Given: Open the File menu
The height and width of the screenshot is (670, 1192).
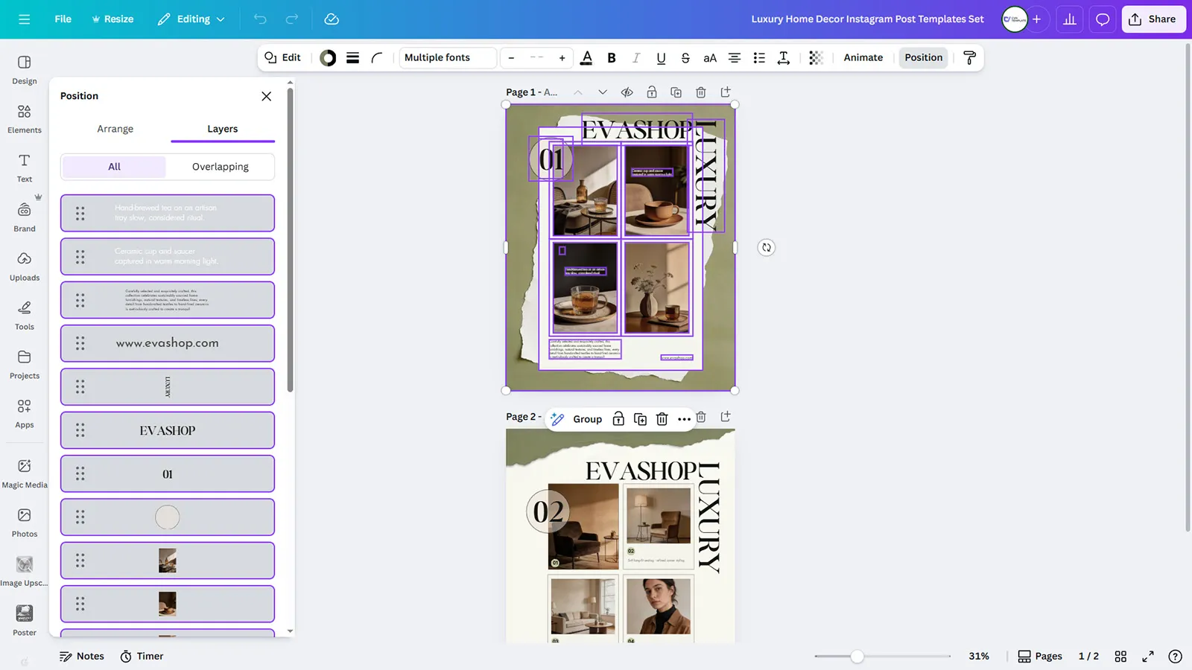Looking at the screenshot, I should 63,19.
